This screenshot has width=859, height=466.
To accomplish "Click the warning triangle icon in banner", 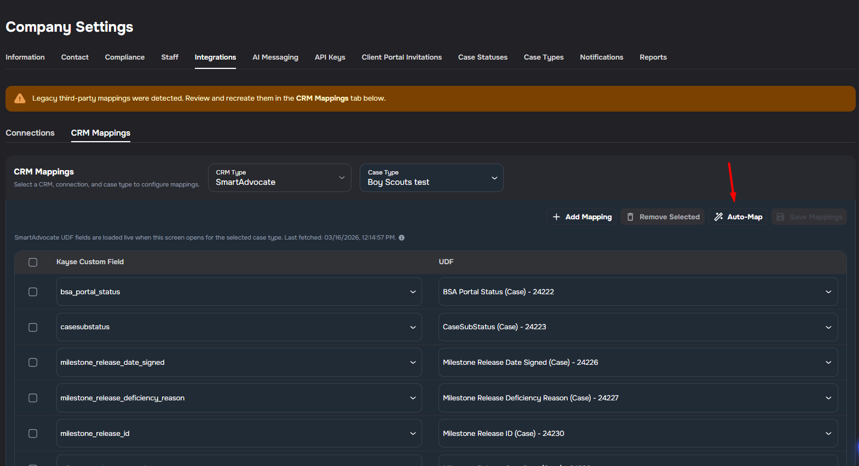I will tap(20, 98).
